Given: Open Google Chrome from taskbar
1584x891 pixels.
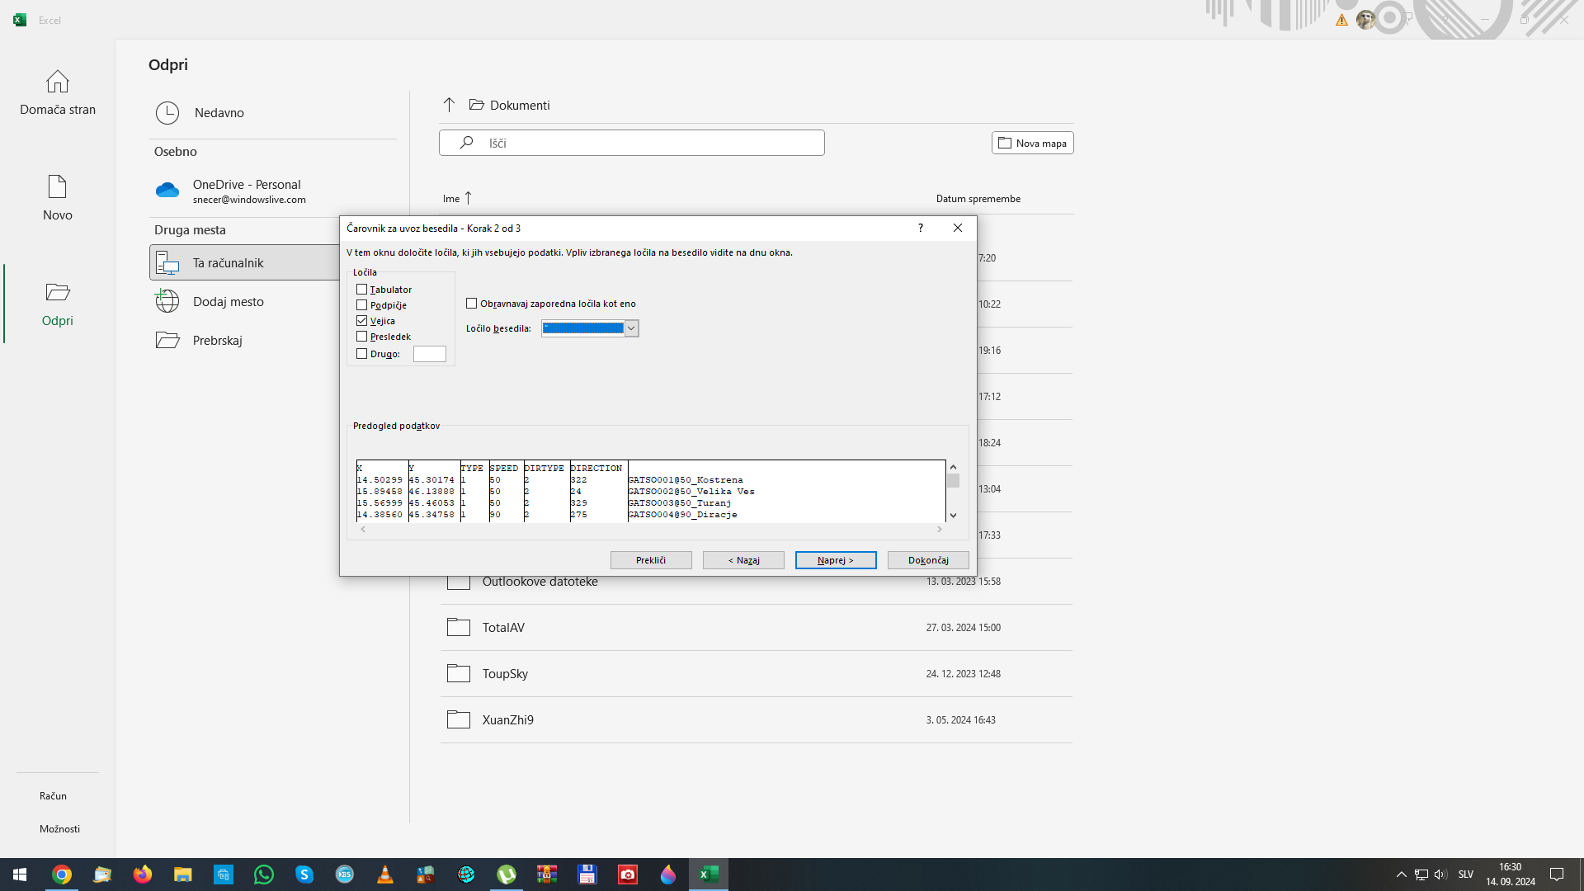Looking at the screenshot, I should point(62,874).
